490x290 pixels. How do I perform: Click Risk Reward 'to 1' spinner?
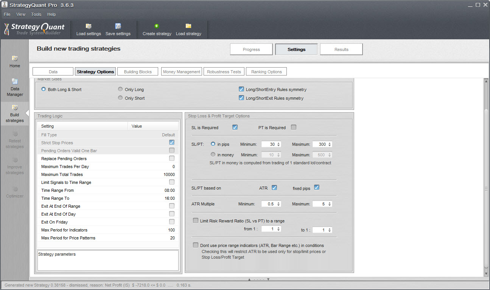[322, 230]
